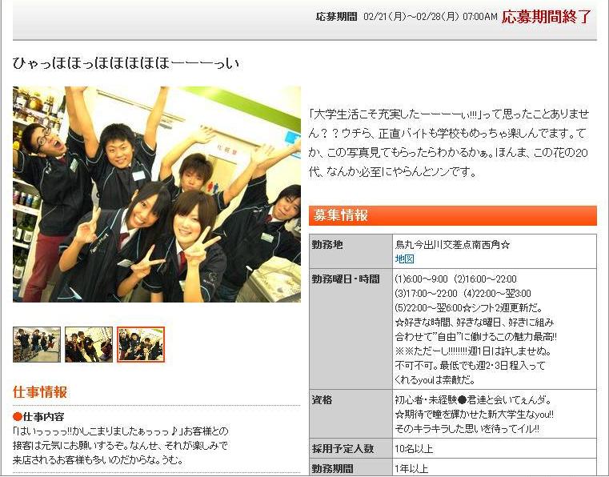
Task: Click the はいっっっっ!! job description text
Action: tap(120, 446)
